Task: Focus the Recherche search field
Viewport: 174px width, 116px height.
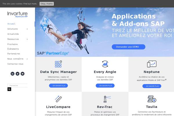Action: (x=17, y=86)
